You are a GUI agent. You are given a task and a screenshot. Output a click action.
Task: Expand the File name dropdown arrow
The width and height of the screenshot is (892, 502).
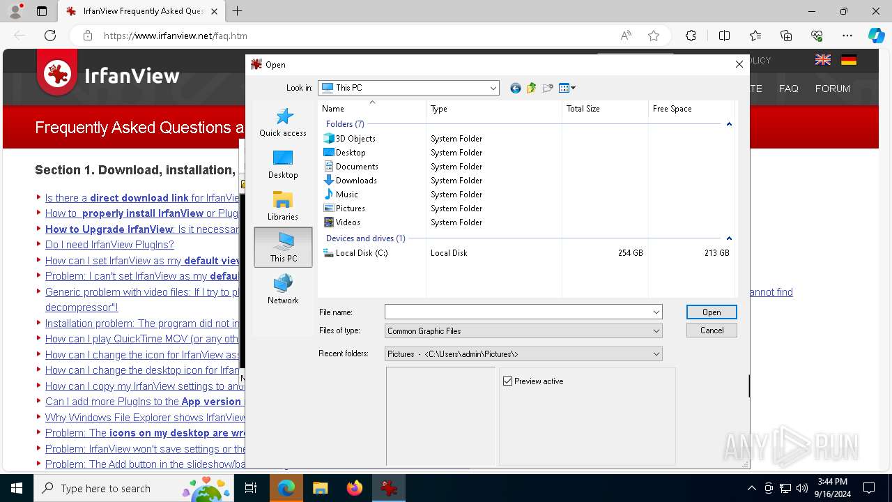(656, 312)
